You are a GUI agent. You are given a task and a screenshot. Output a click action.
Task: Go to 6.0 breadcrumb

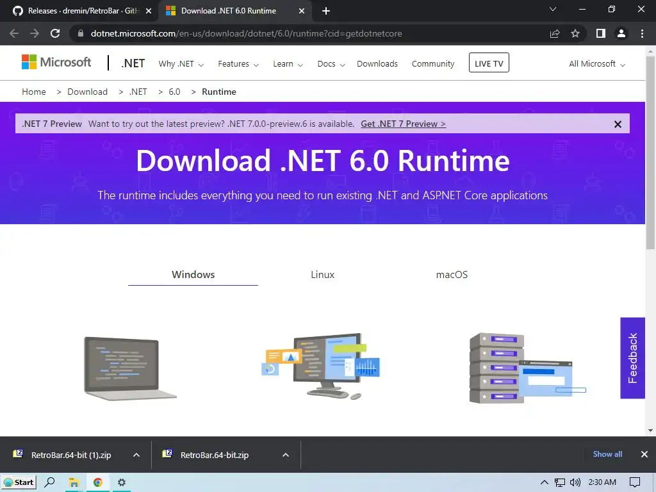point(174,92)
